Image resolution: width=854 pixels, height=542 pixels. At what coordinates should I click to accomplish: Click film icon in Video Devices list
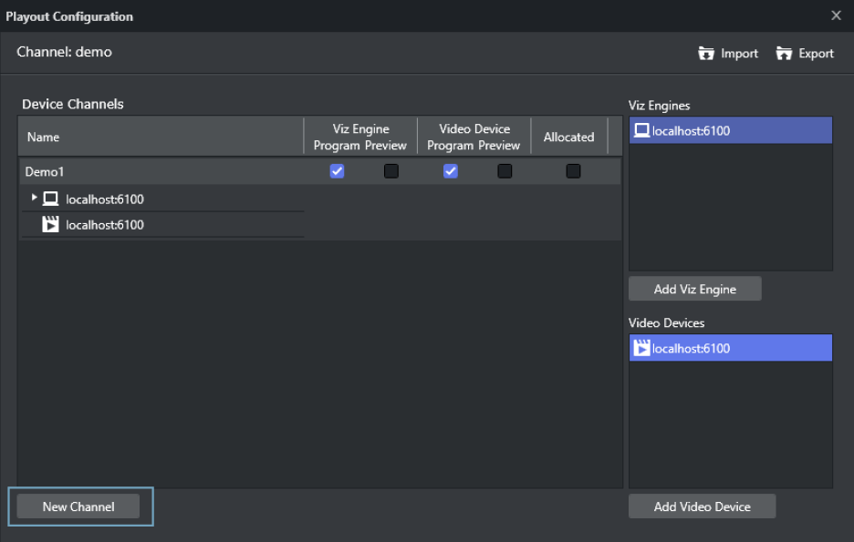tap(642, 348)
